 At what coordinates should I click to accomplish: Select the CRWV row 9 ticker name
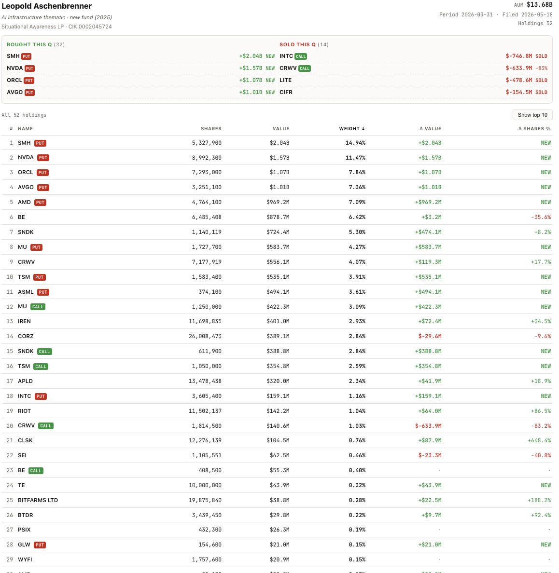pyautogui.click(x=27, y=262)
